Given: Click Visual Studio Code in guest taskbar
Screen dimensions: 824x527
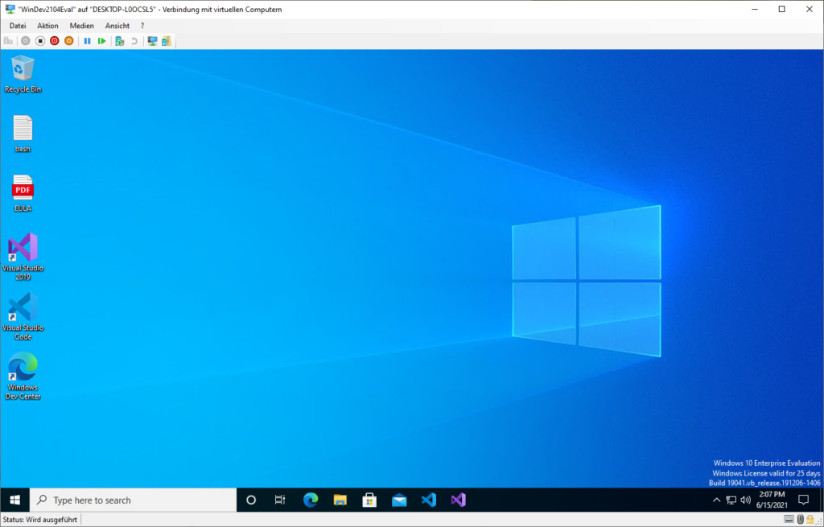Looking at the screenshot, I should pyautogui.click(x=429, y=500).
